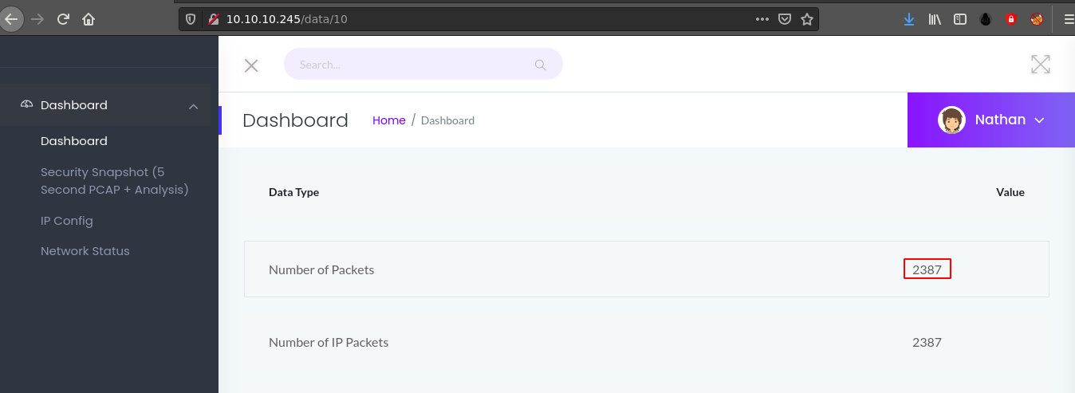Select IP Config in the sidebar
The height and width of the screenshot is (393, 1075).
pos(67,221)
